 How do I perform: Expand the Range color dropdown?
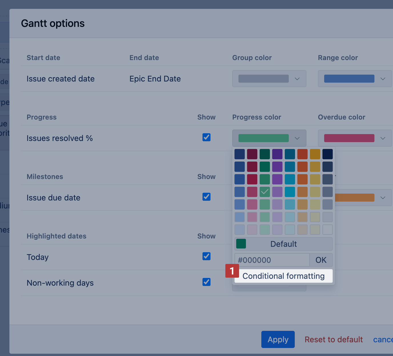click(x=354, y=79)
